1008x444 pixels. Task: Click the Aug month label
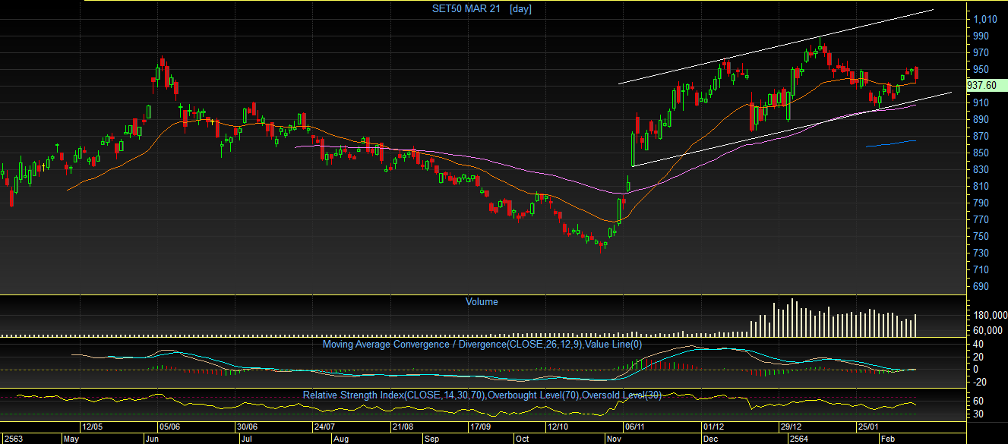coord(341,439)
